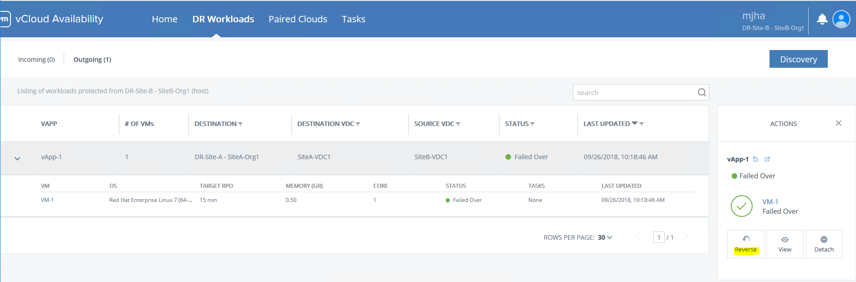Open the Paired Clouds tab
Image resolution: width=856 pixels, height=282 pixels.
(x=298, y=19)
